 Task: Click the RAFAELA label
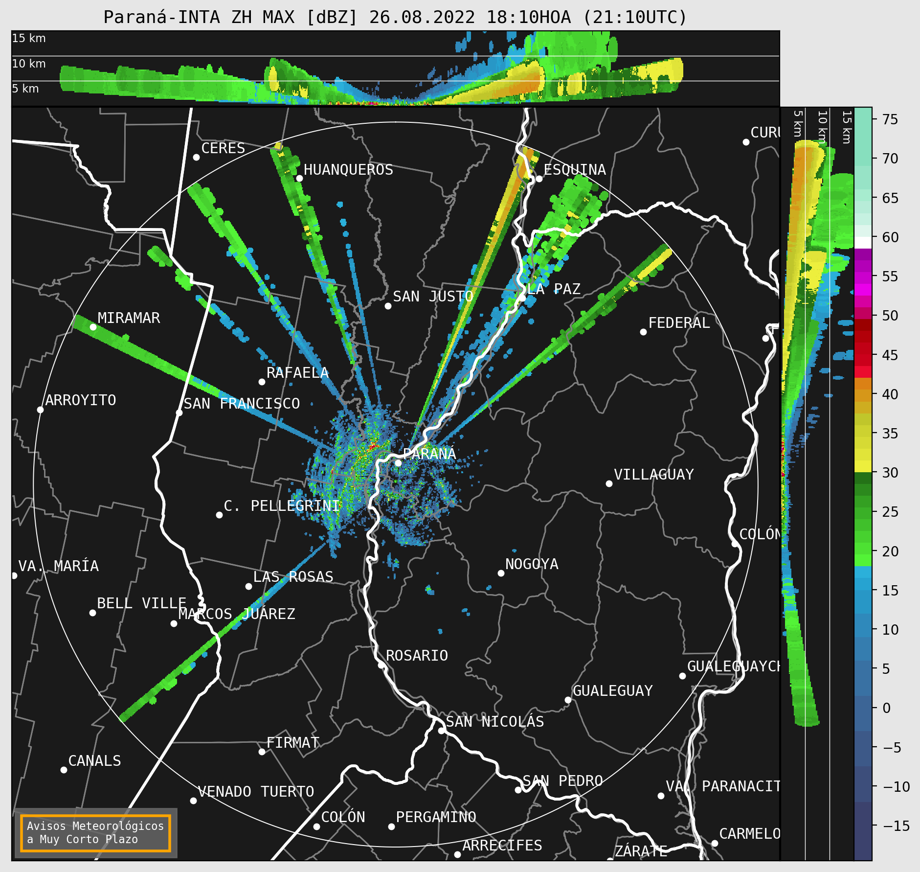tap(297, 373)
